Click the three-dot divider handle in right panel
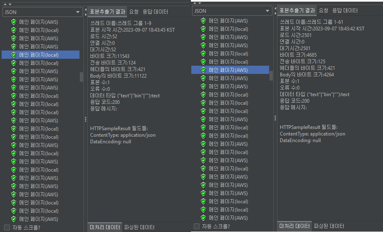Screen dimensions: 383x232 click(275, 118)
